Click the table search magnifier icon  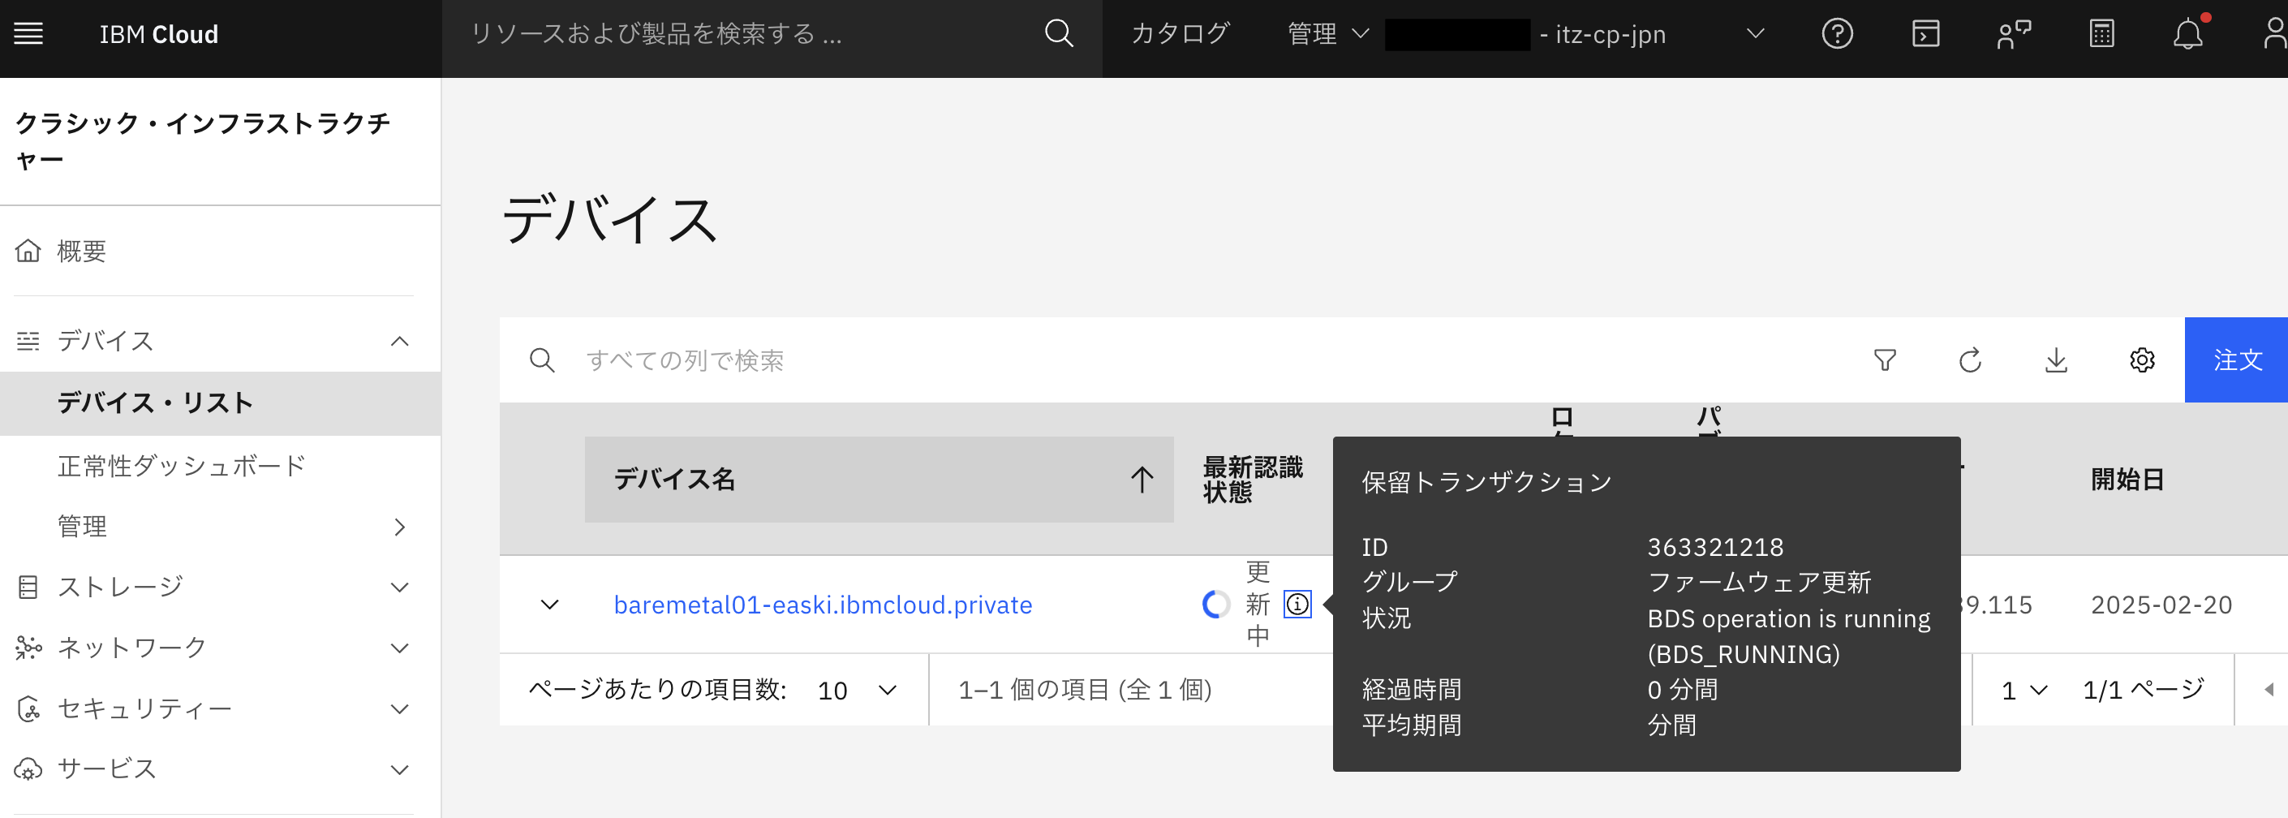click(x=542, y=360)
